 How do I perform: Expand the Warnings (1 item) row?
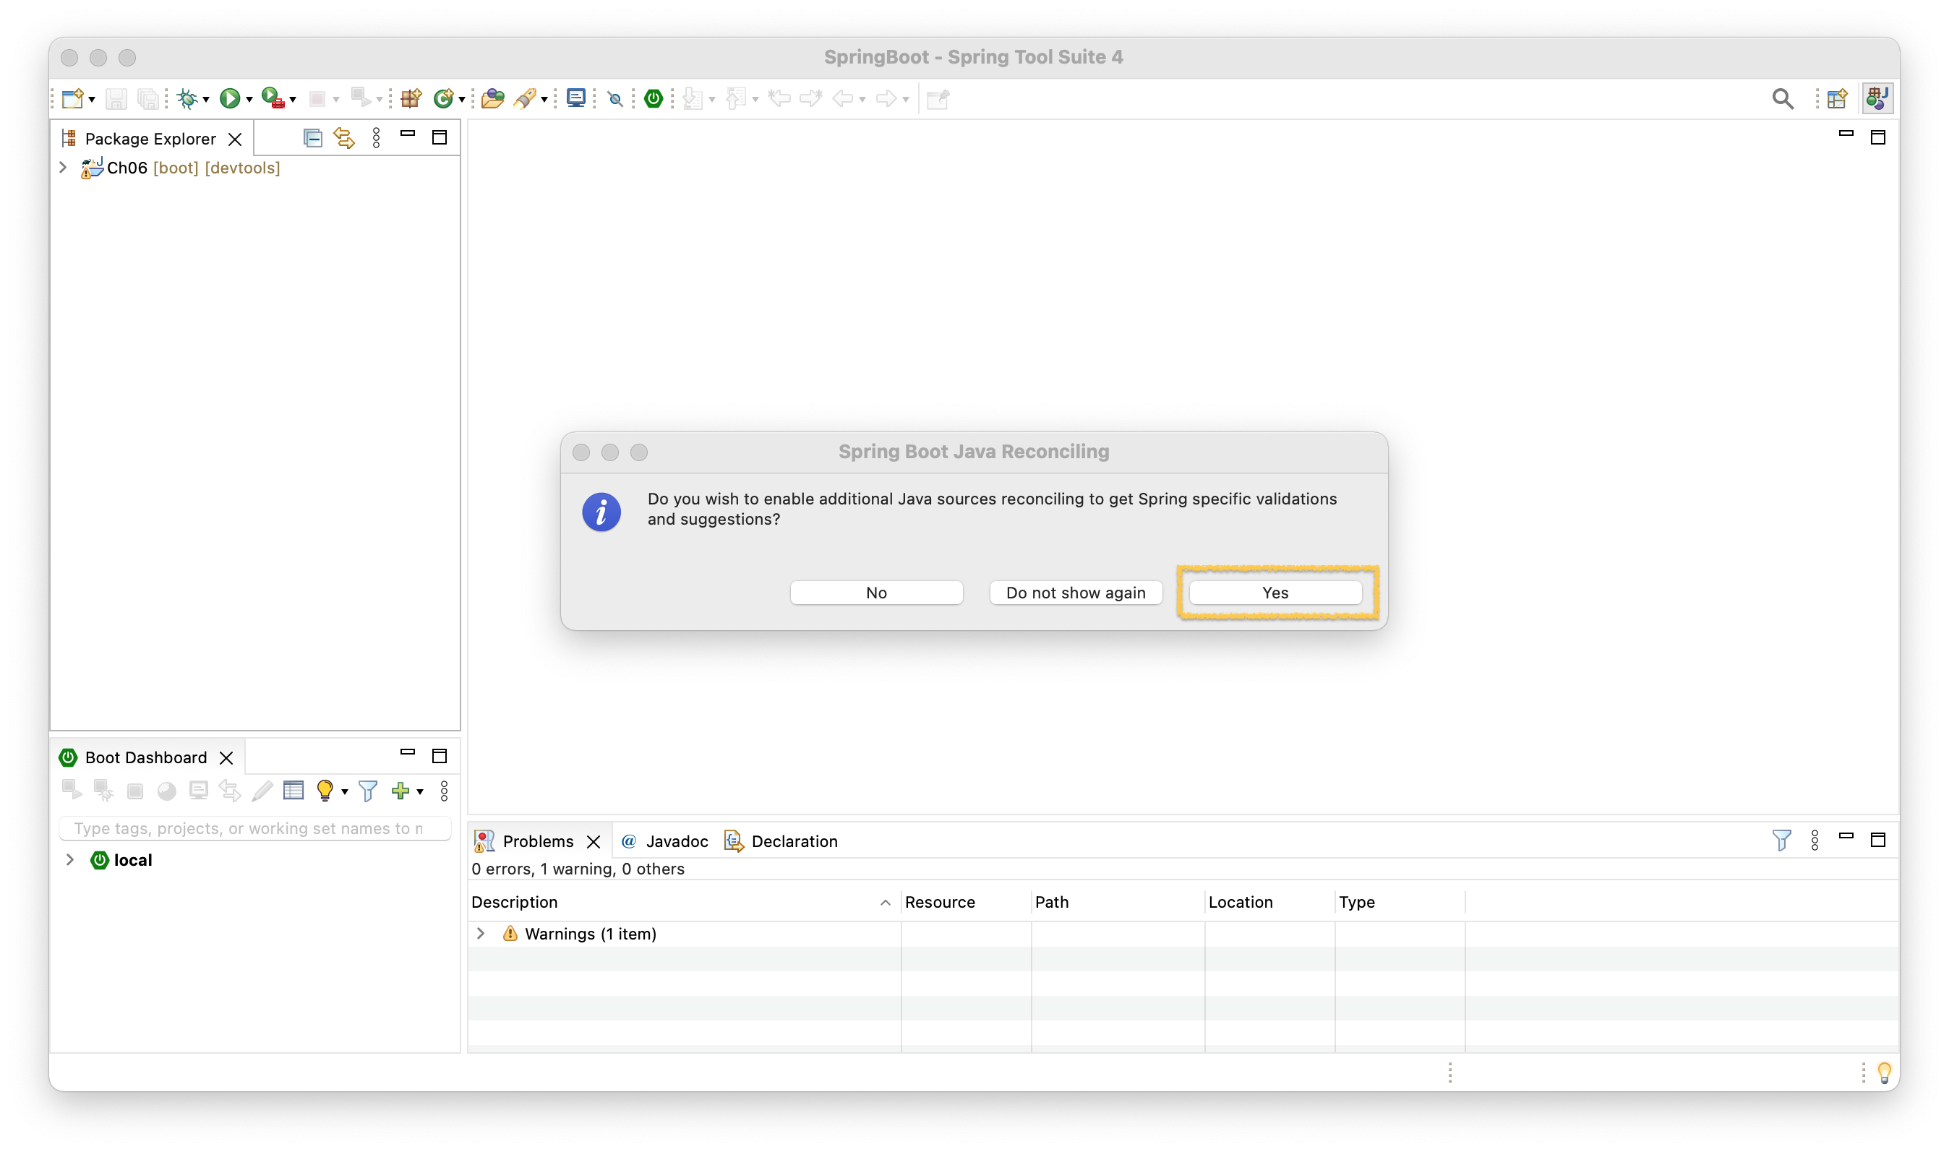tap(481, 933)
